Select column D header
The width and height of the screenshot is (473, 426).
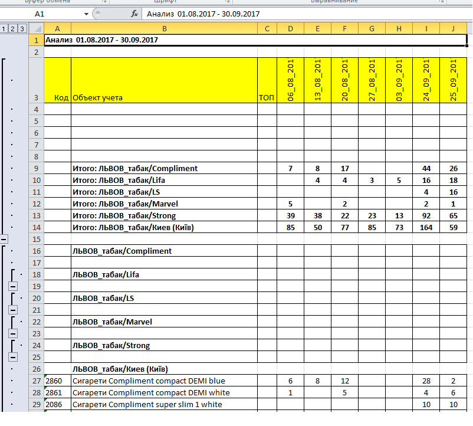click(290, 29)
